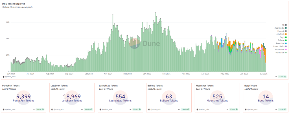Click the Boop Tokens card title
The width and height of the screenshot is (289, 113).
(251, 86)
